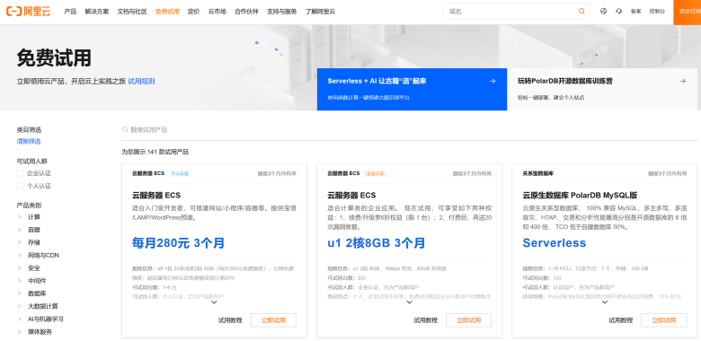
Task: Open the 试用规则 link
Action: pyautogui.click(x=141, y=82)
